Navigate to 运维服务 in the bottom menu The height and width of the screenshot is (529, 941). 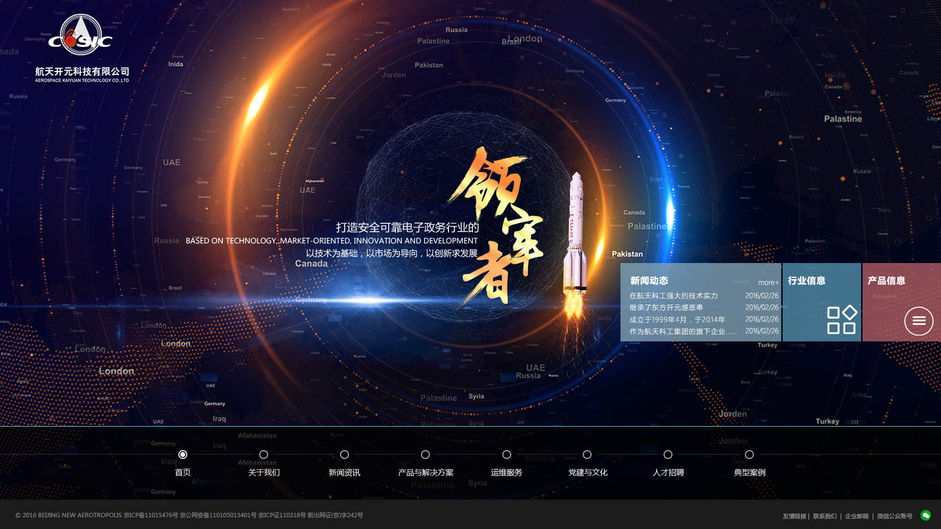point(506,473)
